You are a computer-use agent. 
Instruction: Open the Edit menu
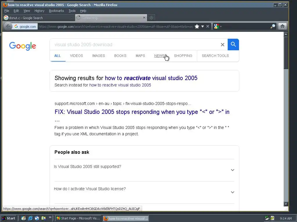16,11
